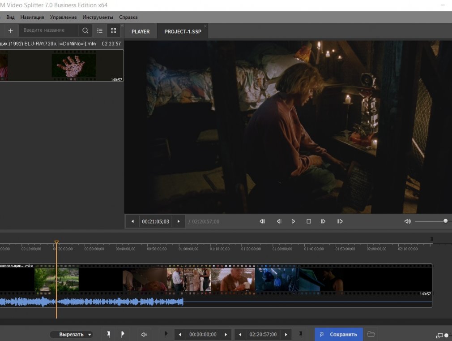The height and width of the screenshot is (341, 452).
Task: Select the blue-toned frame in the timeline track
Action: pyautogui.click(x=277, y=280)
